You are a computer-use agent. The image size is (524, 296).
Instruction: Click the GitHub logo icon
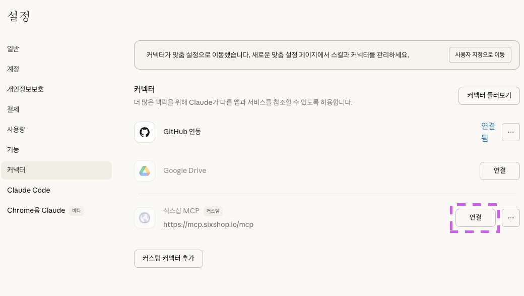coord(145,132)
